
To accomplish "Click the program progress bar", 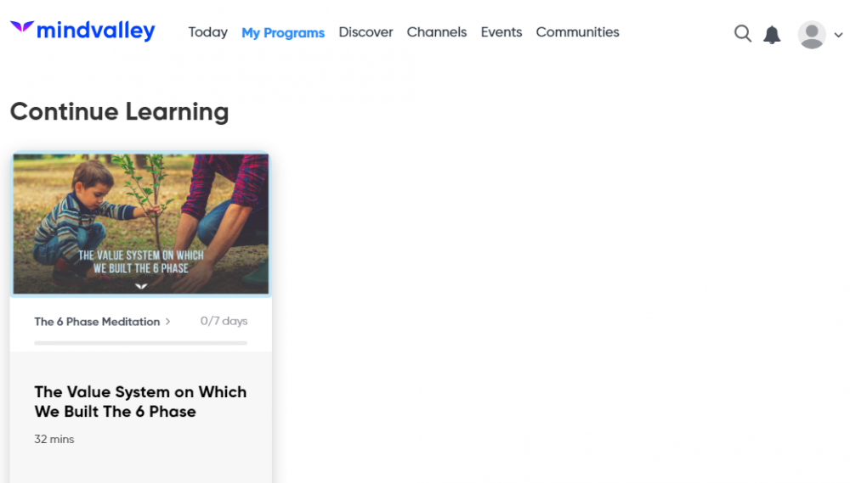I will [140, 343].
